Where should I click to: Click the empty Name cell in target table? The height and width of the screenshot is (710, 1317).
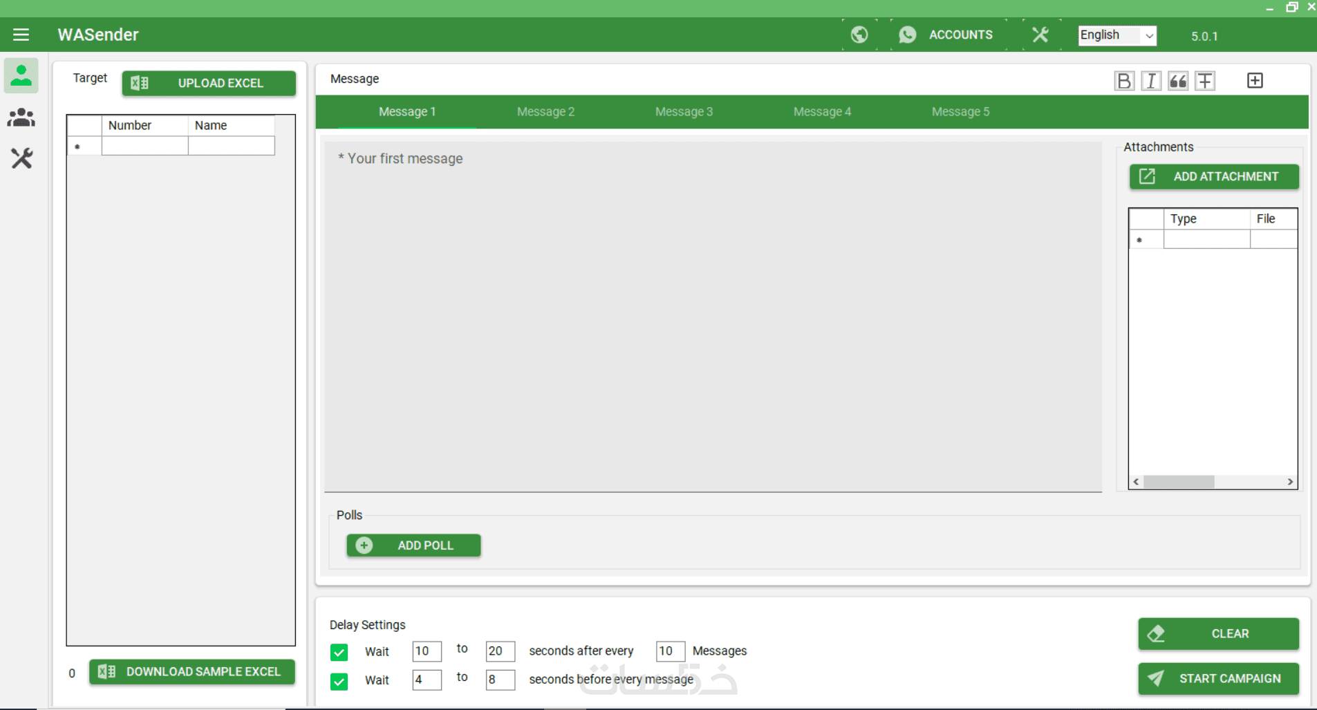(x=232, y=146)
